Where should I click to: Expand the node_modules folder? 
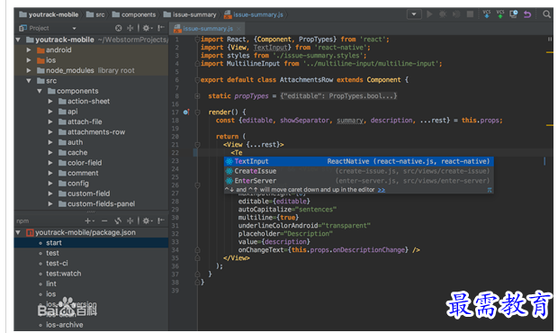coord(29,70)
